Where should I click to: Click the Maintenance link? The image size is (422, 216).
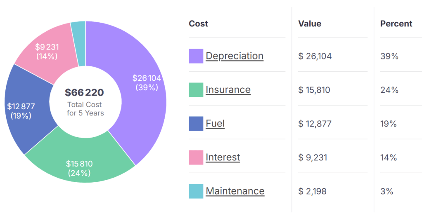point(235,191)
